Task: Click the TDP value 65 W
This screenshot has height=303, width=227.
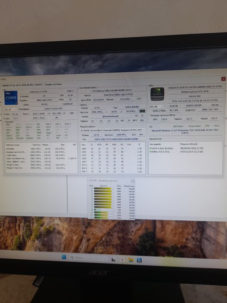Action: 70,96
